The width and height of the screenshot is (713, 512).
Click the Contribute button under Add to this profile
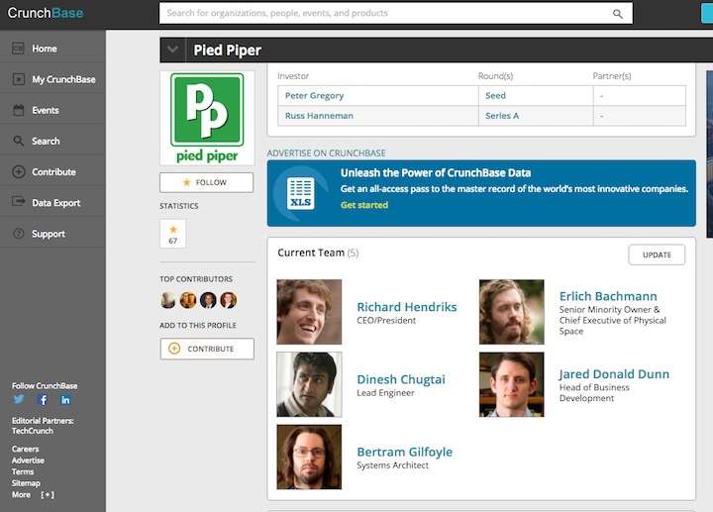click(x=207, y=349)
